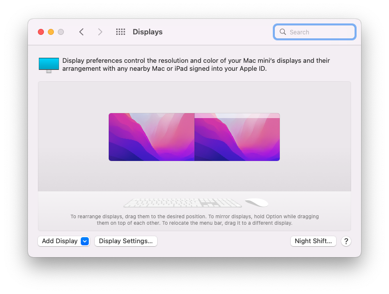Click the magnifying glass search icon

point(283,32)
